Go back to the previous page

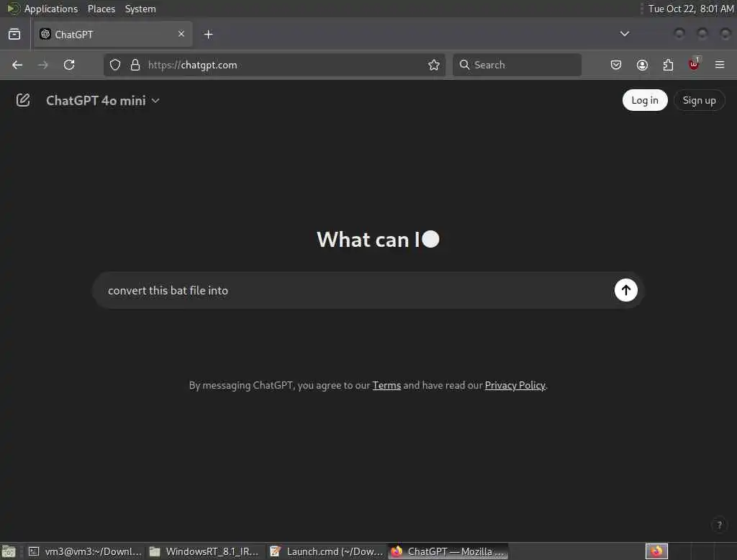[17, 65]
